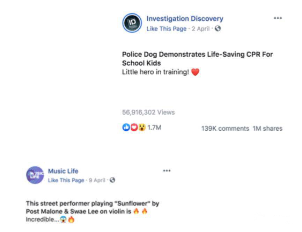This screenshot has width=302, height=232.
Task: View the 1M shares list
Action: tap(267, 128)
